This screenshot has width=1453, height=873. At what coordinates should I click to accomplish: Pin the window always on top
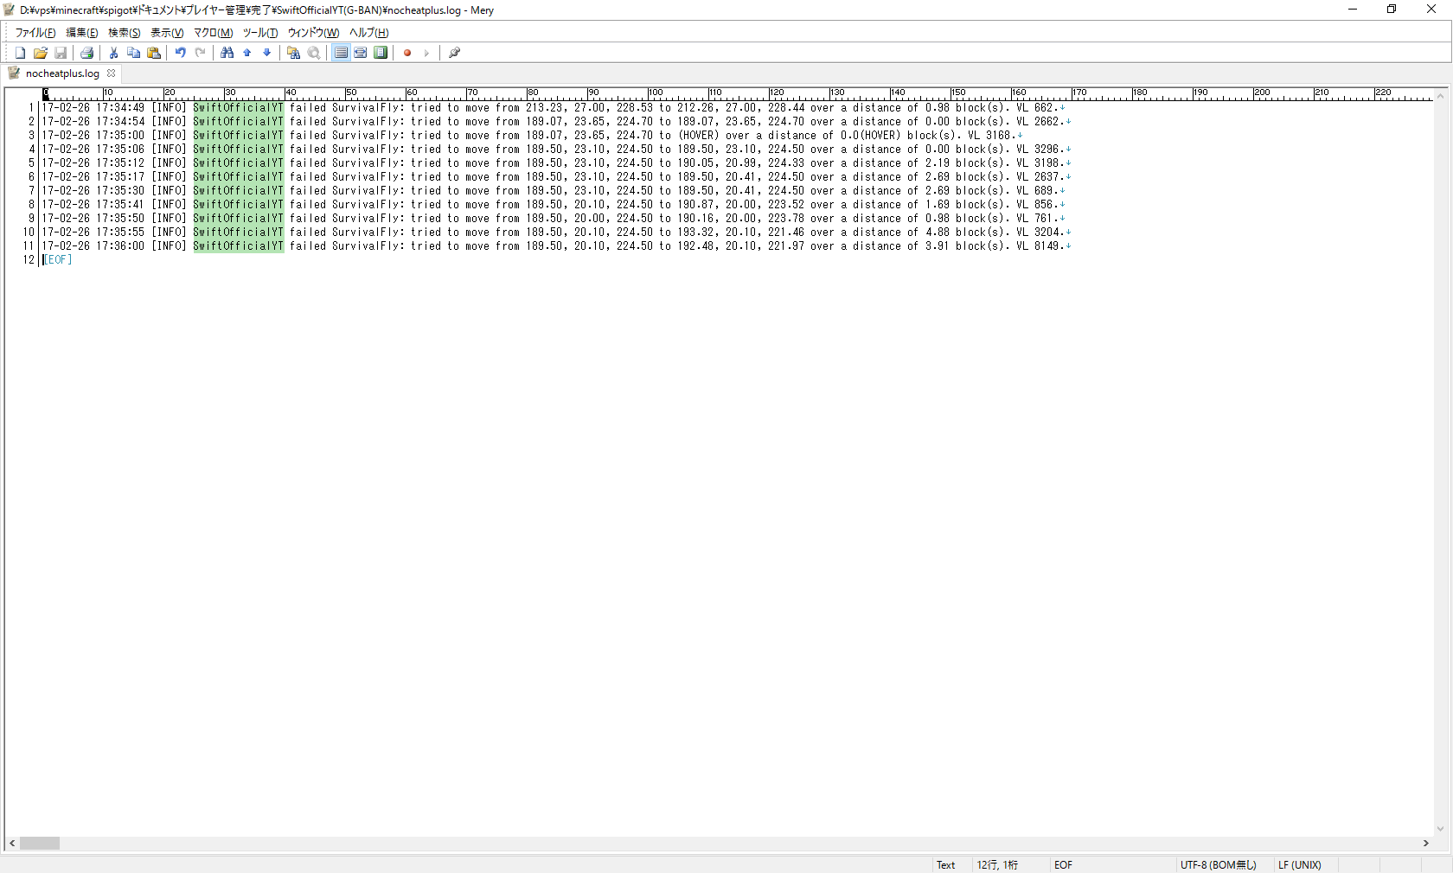click(454, 53)
